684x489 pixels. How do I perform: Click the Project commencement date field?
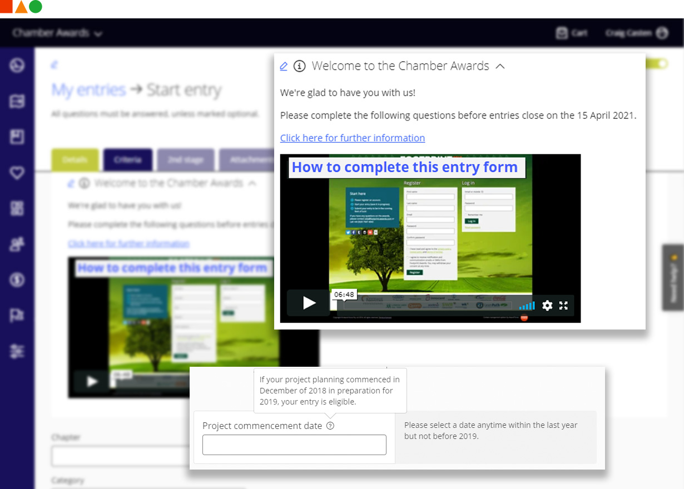(294, 445)
